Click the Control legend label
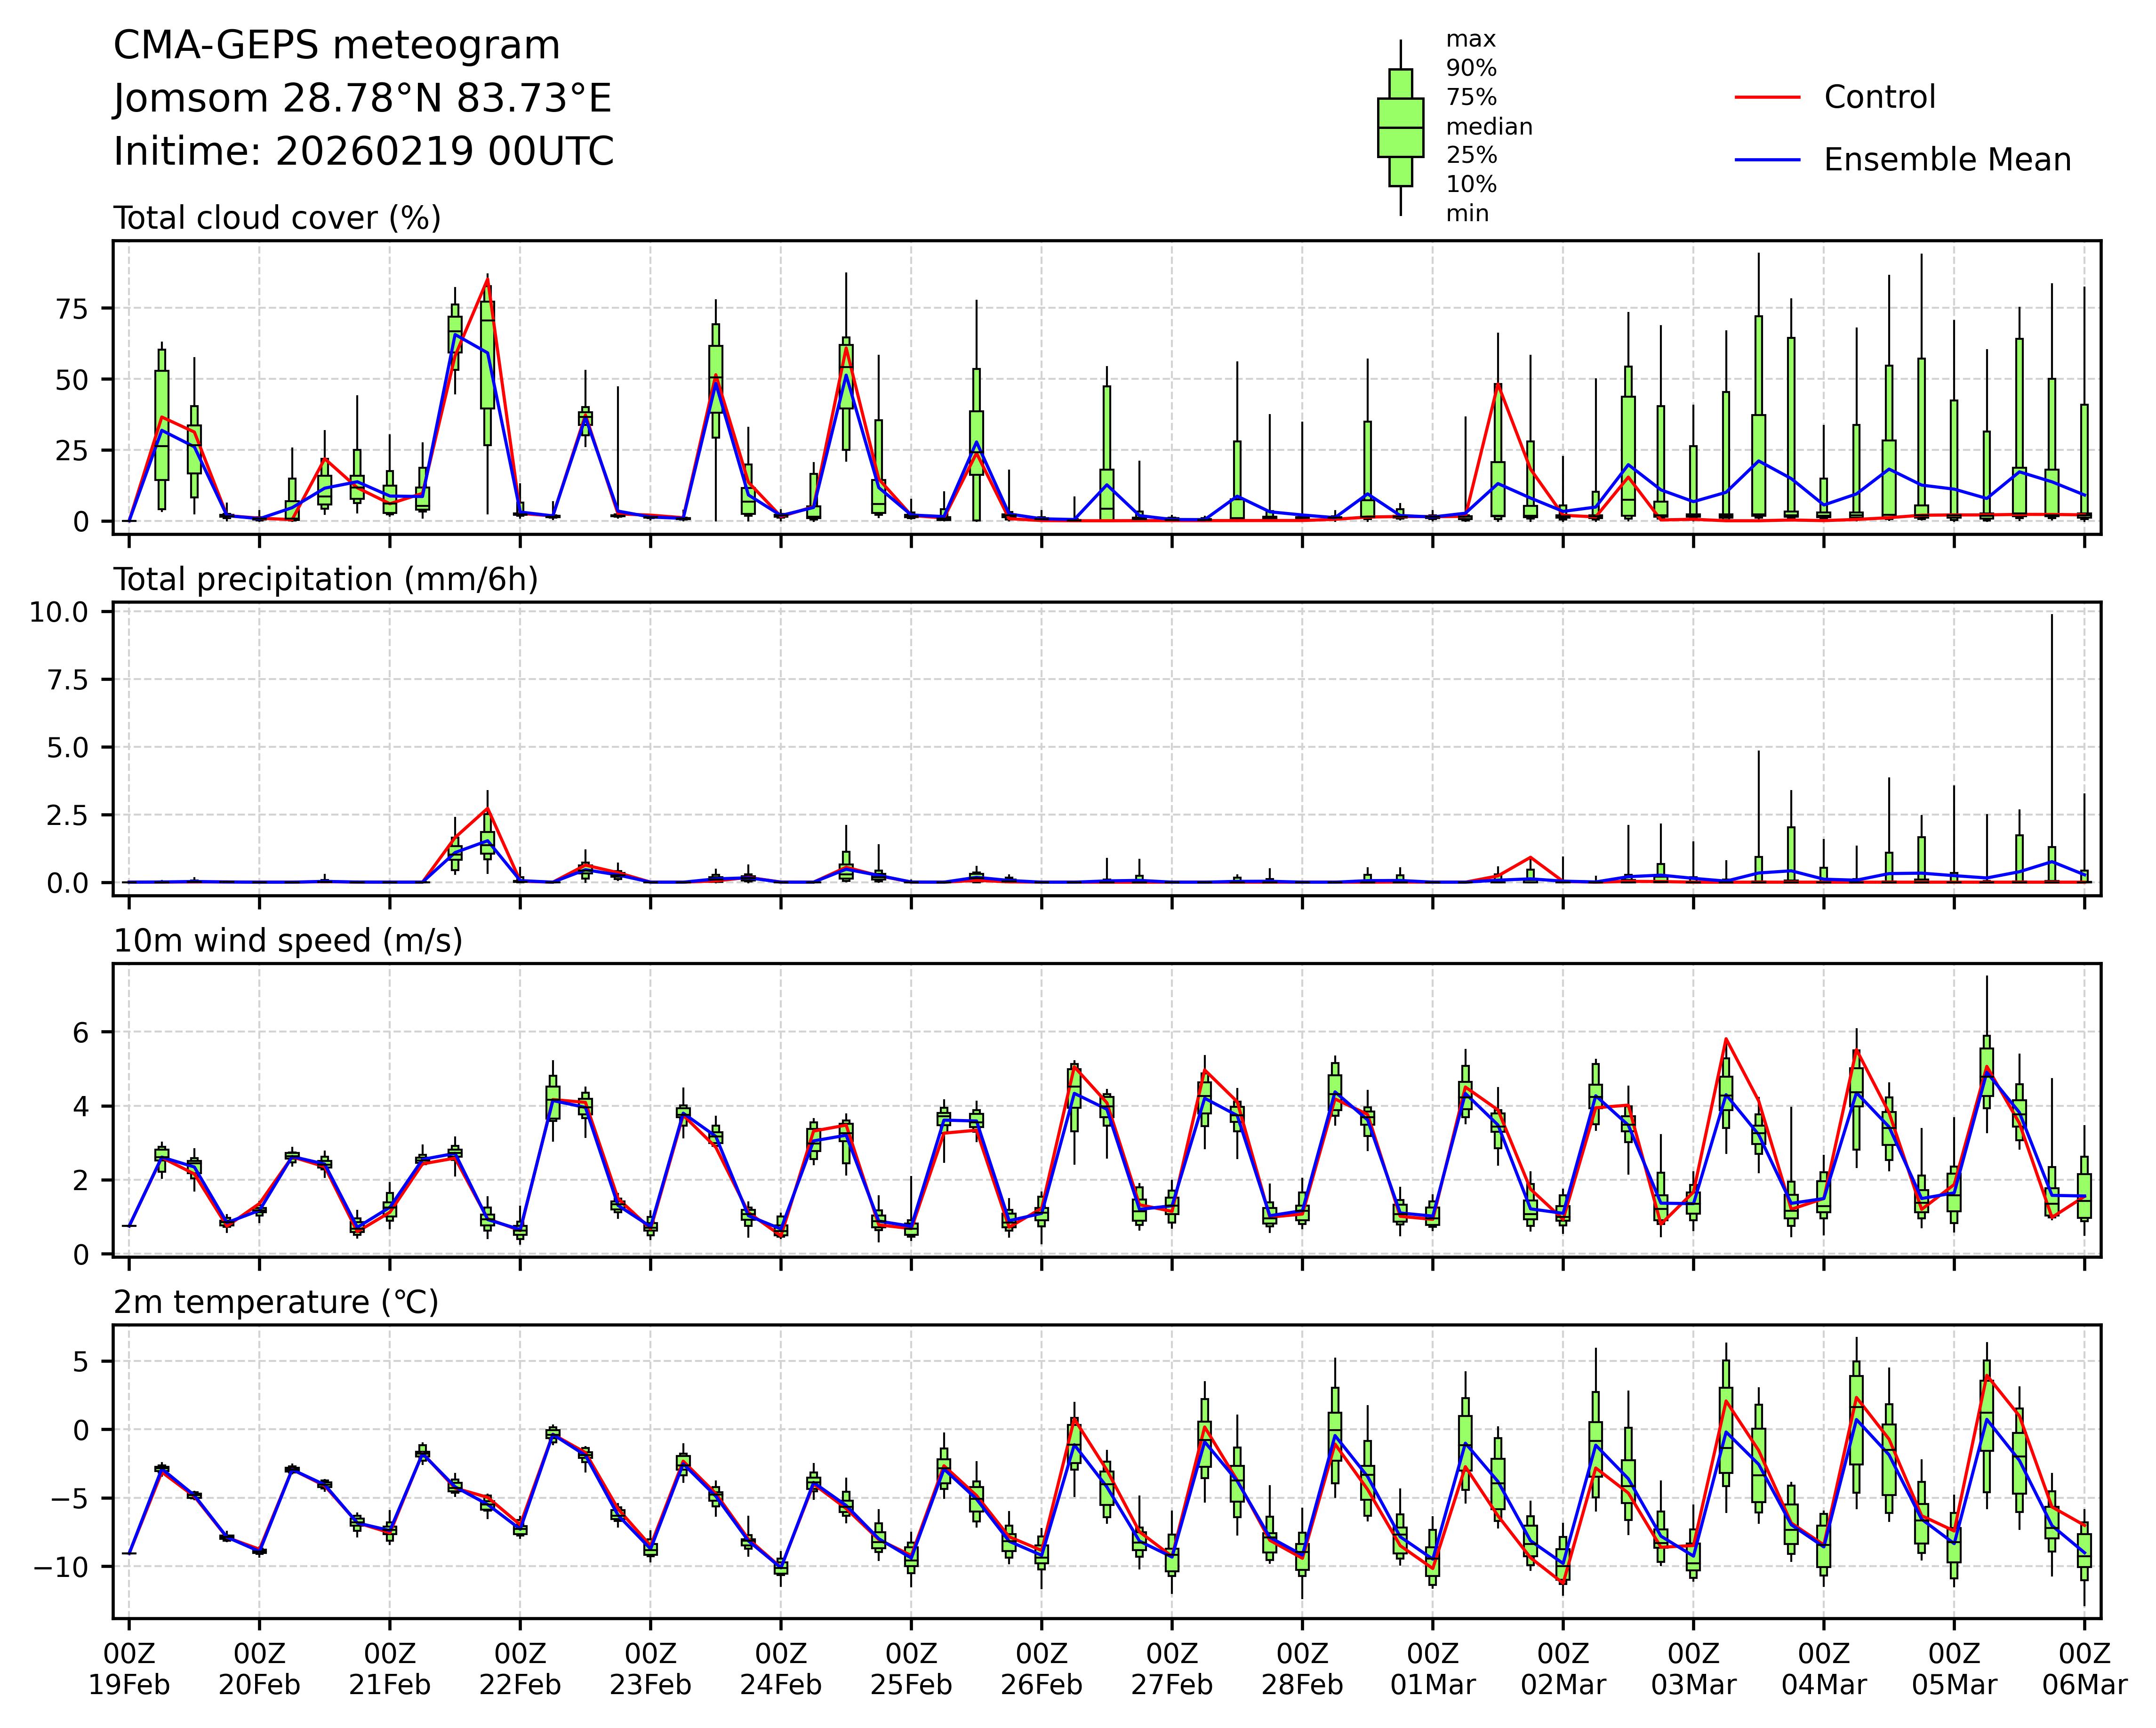This screenshot has width=2156, height=1728. (x=1879, y=98)
